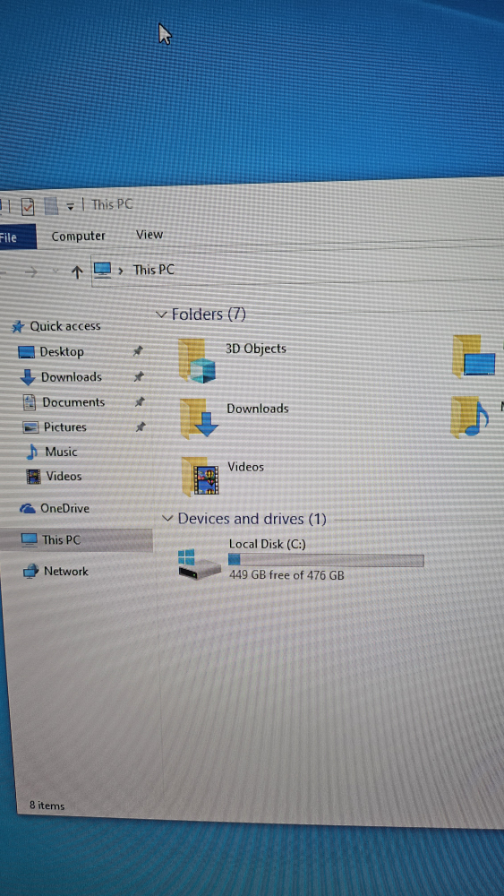Open Desktop in the navigation pane
This screenshot has height=896, width=504.
click(x=62, y=352)
